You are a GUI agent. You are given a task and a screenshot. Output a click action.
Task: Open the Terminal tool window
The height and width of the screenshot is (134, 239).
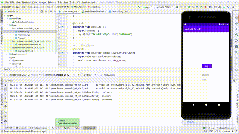pos(21,128)
